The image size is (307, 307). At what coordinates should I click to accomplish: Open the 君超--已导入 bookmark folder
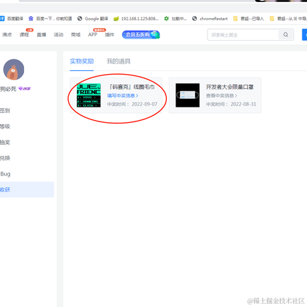[248, 19]
